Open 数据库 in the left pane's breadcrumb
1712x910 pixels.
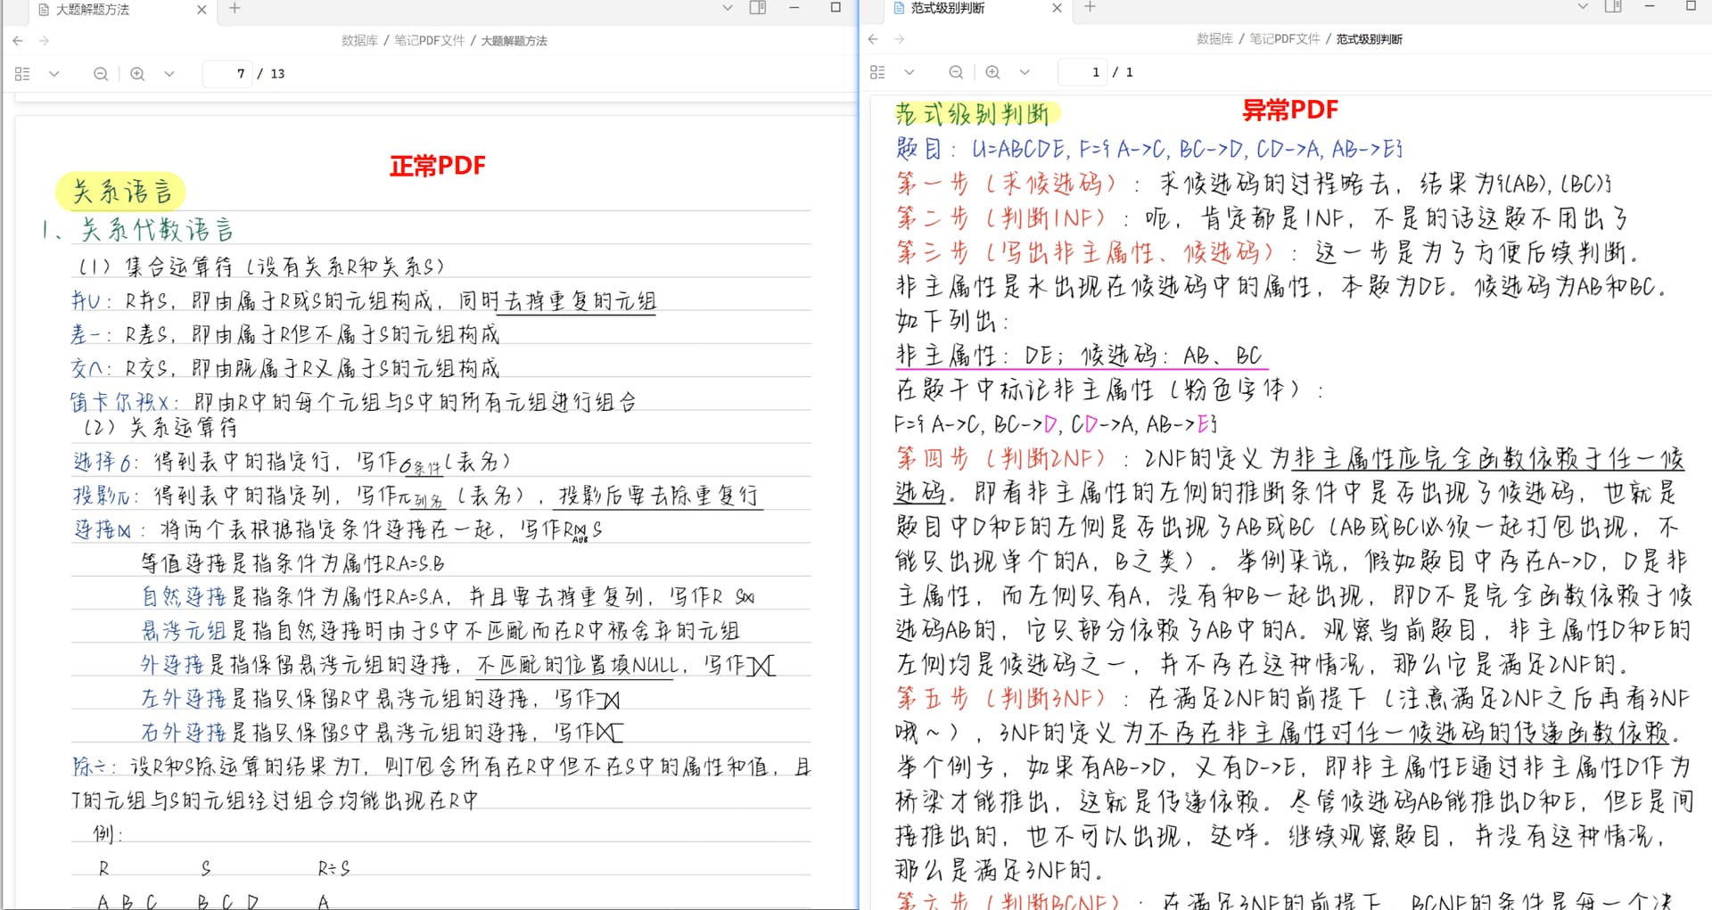tap(359, 41)
